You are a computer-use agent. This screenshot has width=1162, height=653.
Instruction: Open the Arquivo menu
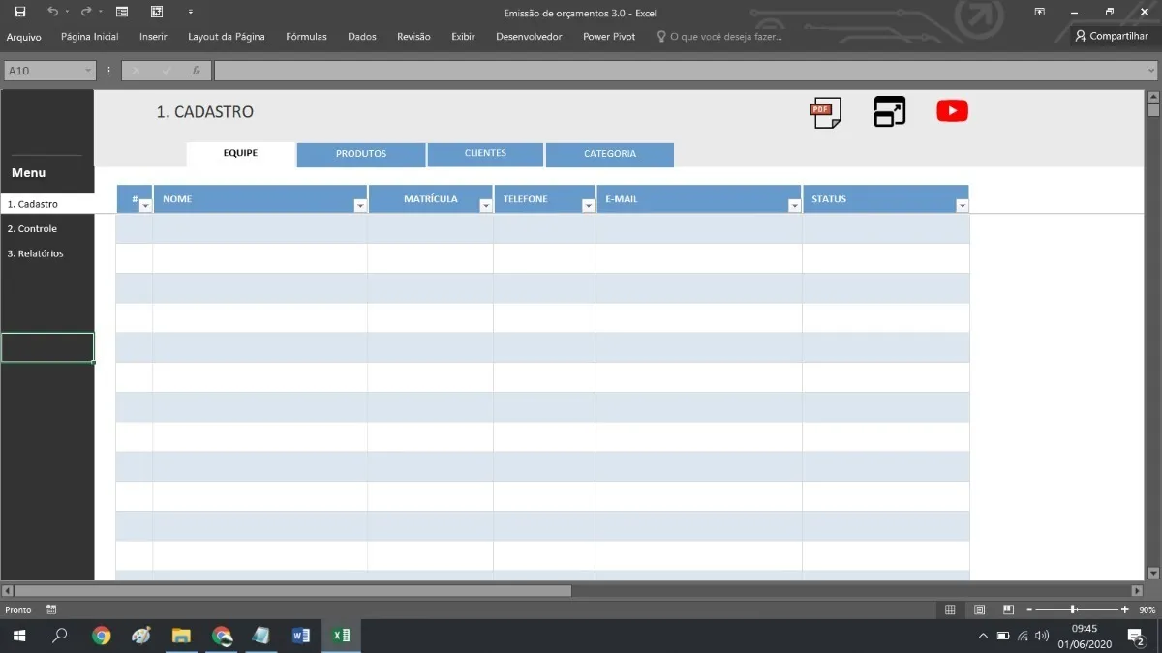[24, 37]
